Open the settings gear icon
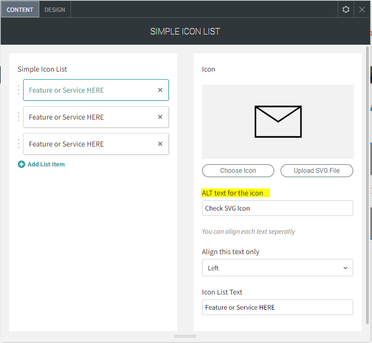Image resolution: width=372 pixels, height=343 pixels. (346, 9)
